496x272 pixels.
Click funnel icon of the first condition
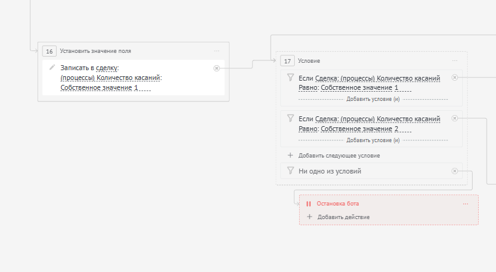290,78
